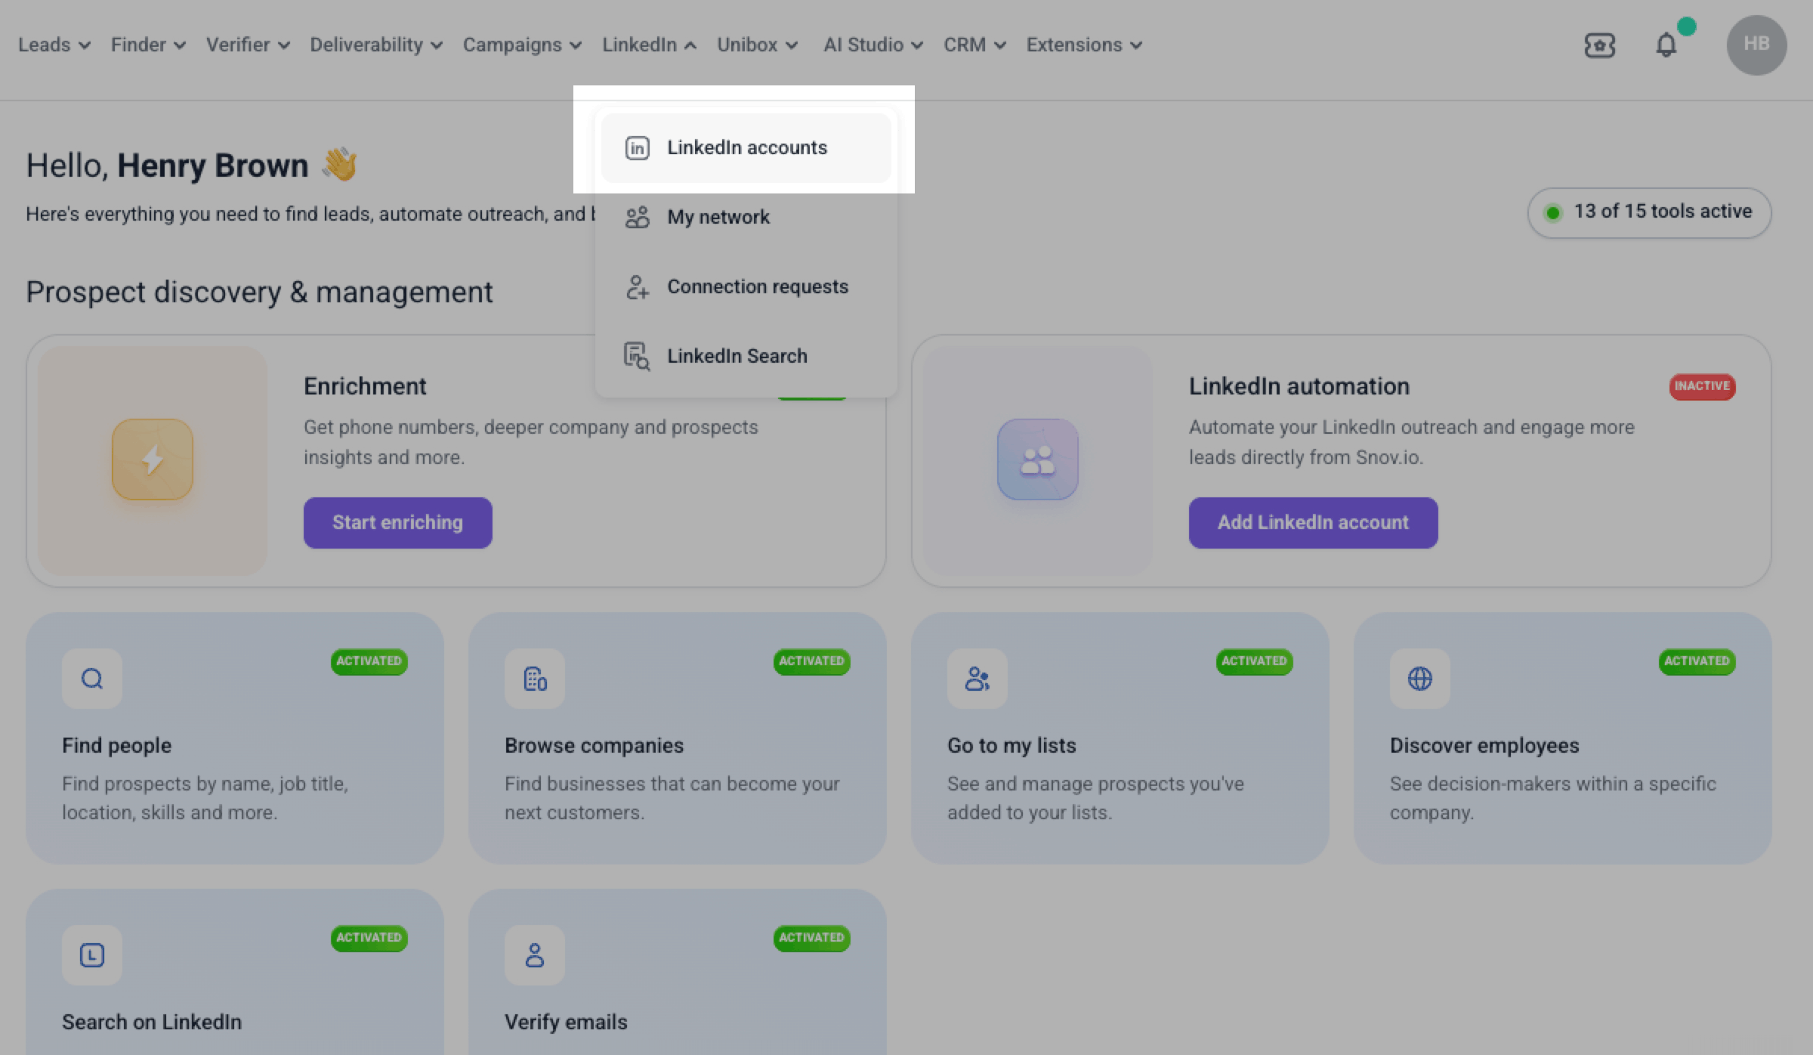Click the ACTIVATED badge on Find people
Image resolution: width=1813 pixels, height=1055 pixels.
(x=369, y=661)
